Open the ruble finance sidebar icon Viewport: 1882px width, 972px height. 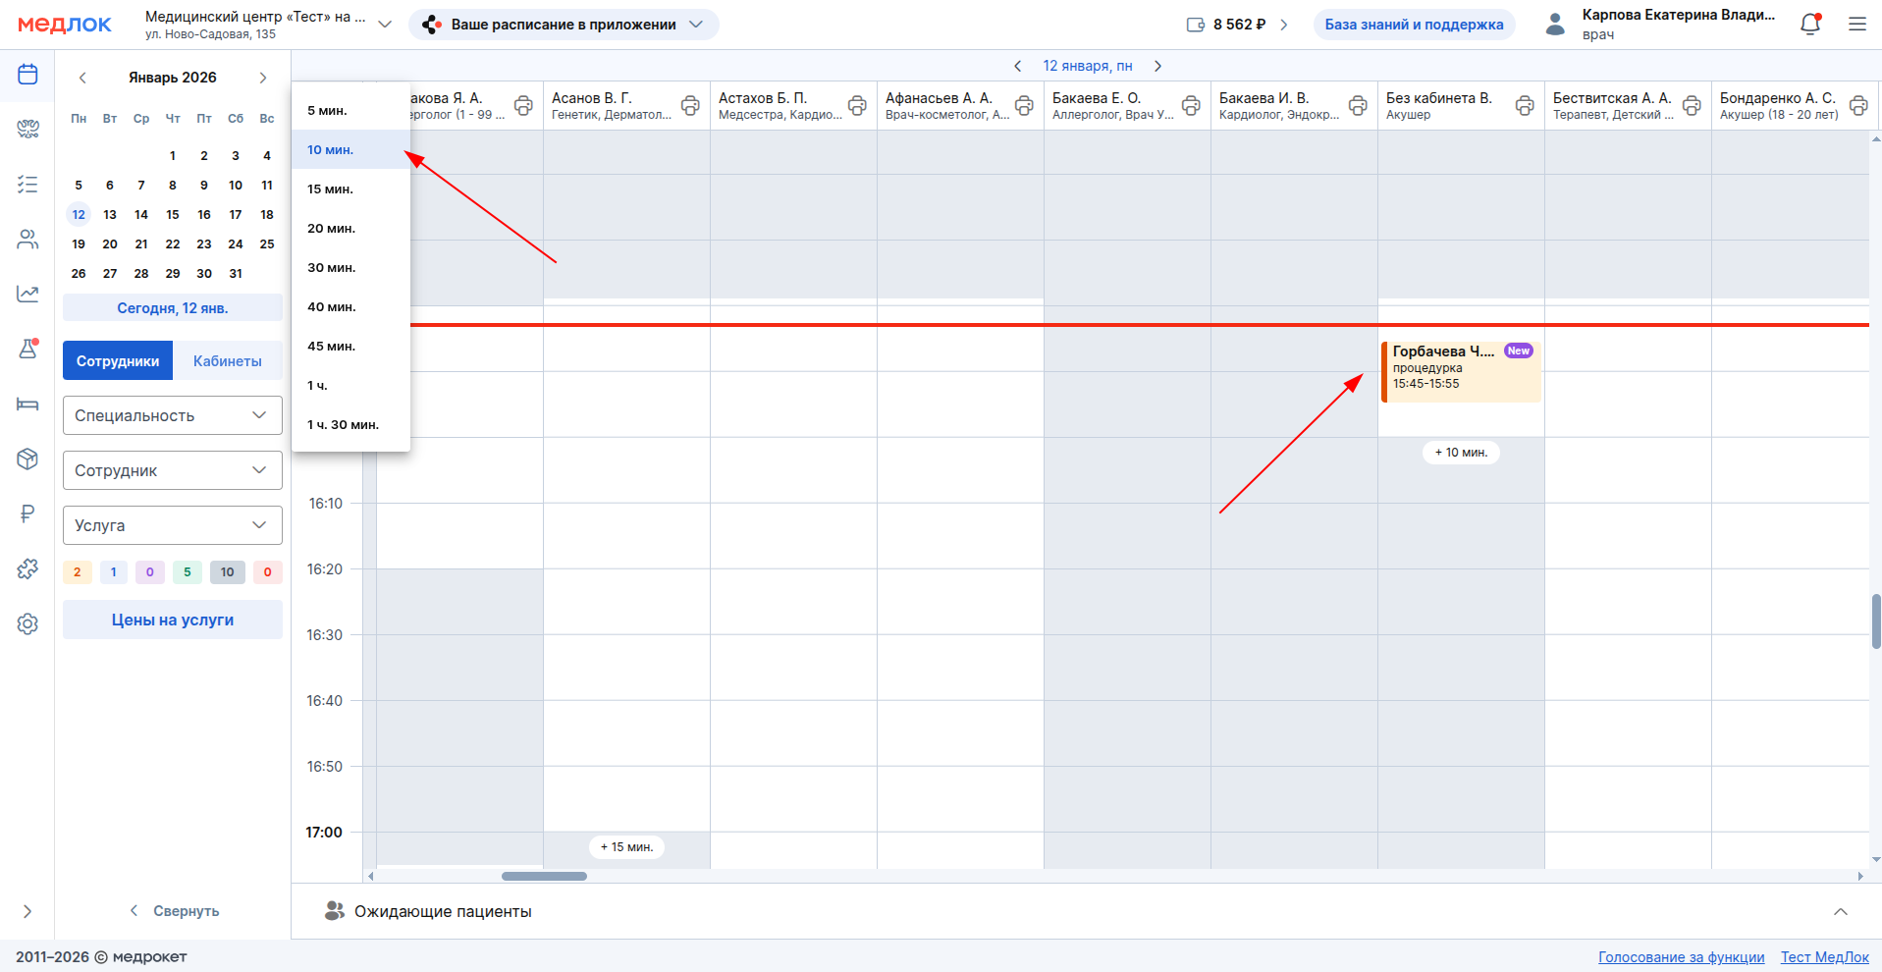click(27, 513)
